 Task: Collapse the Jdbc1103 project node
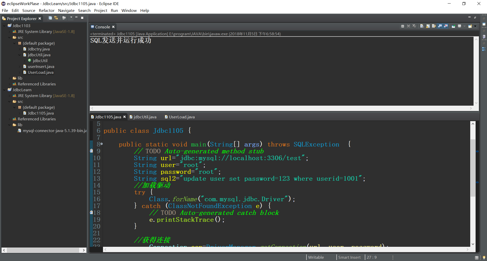4,26
